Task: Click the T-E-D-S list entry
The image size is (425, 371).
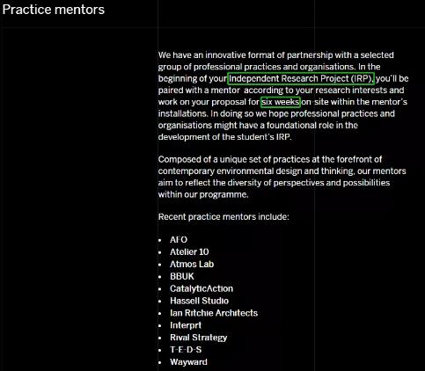Action: [x=186, y=350]
